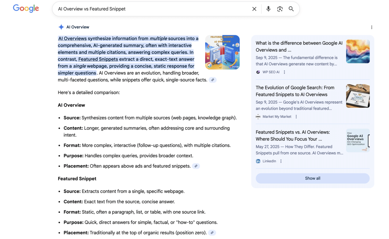Click 'Extracts content from a single' Source bullet

point(124,192)
